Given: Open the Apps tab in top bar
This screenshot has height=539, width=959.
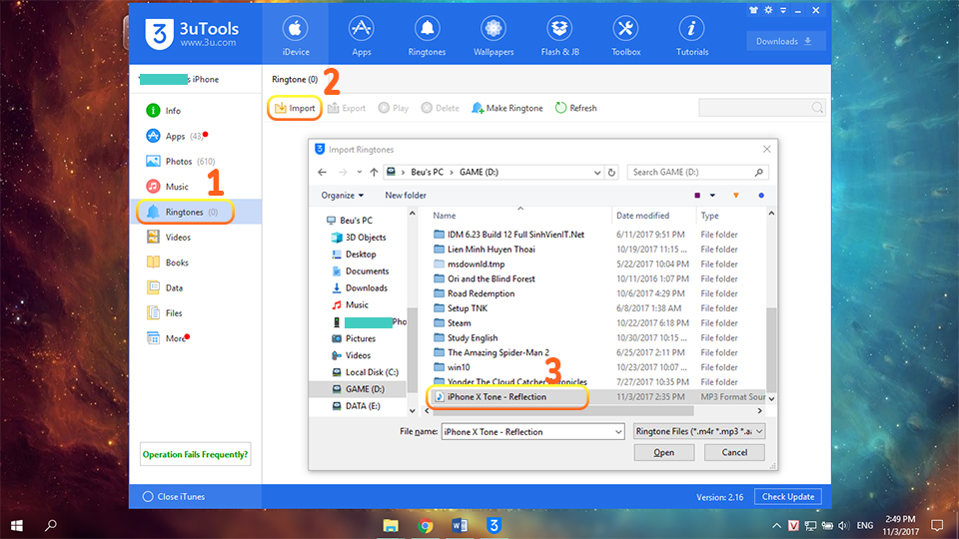Looking at the screenshot, I should click(x=362, y=34).
